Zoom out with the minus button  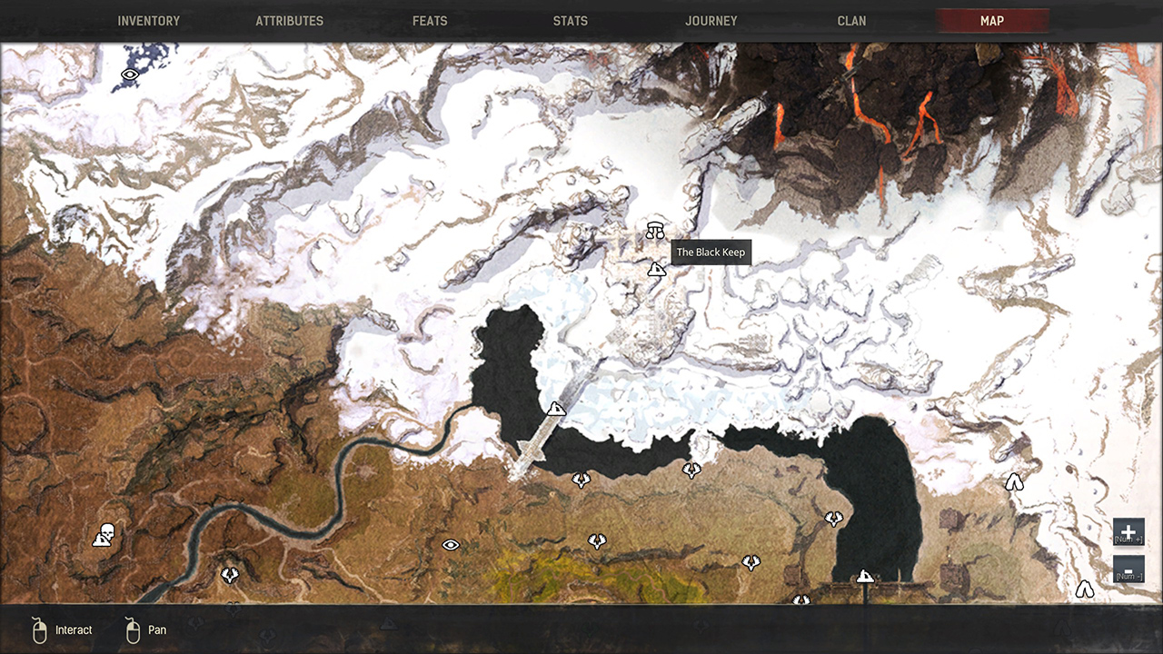(x=1128, y=569)
